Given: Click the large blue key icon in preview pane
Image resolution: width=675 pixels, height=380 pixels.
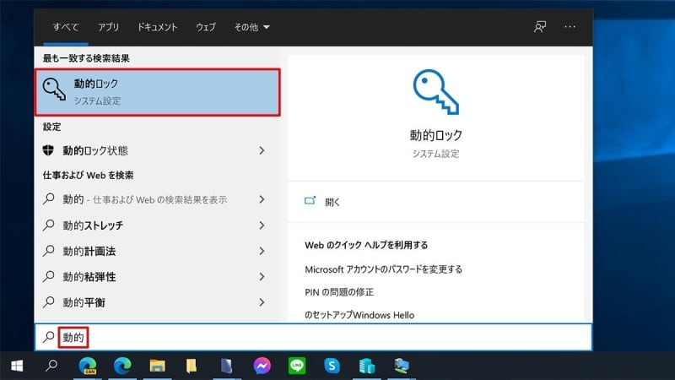Looking at the screenshot, I should [x=435, y=92].
